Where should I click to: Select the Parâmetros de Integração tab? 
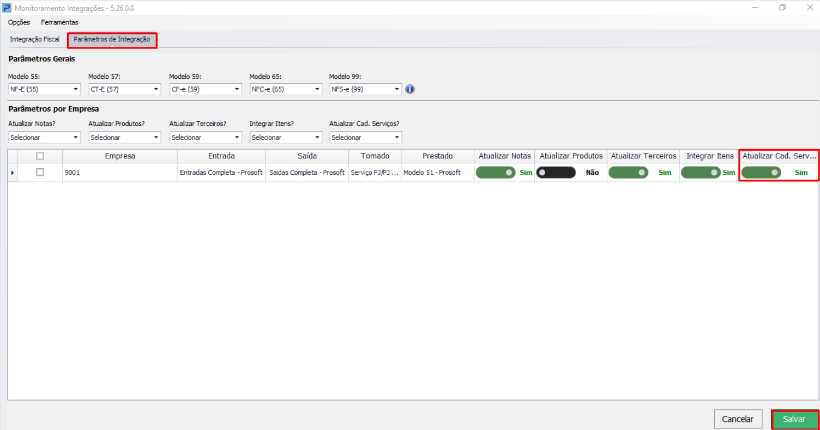point(112,40)
